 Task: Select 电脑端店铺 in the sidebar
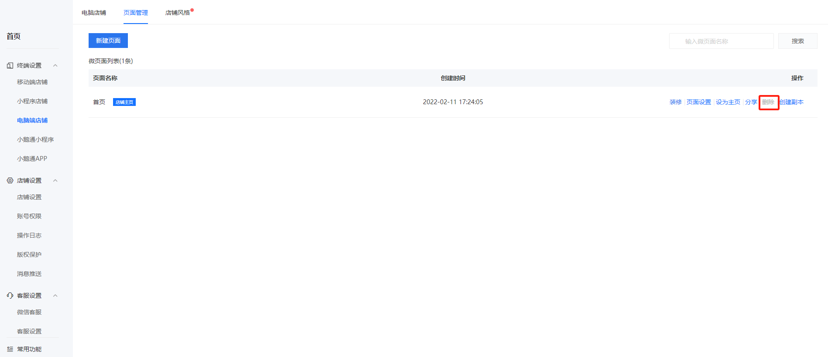(32, 120)
